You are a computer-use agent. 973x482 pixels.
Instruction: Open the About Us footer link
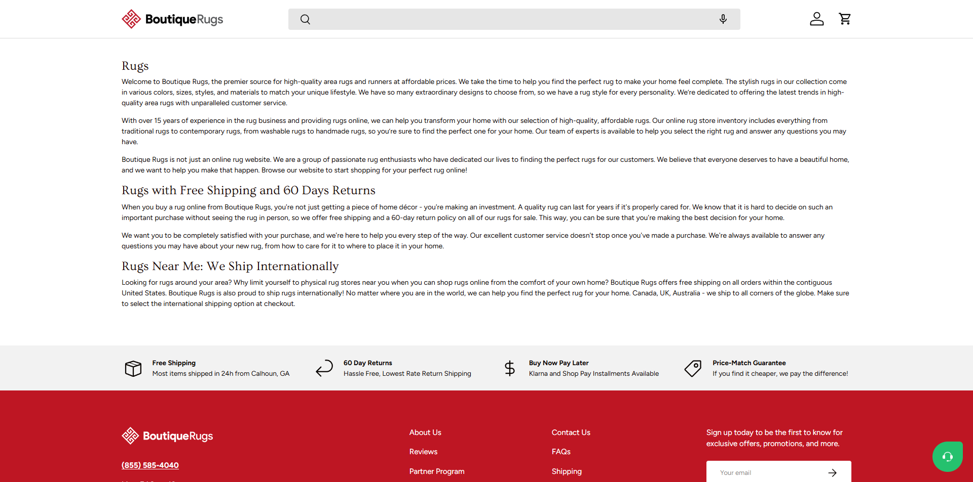click(425, 432)
